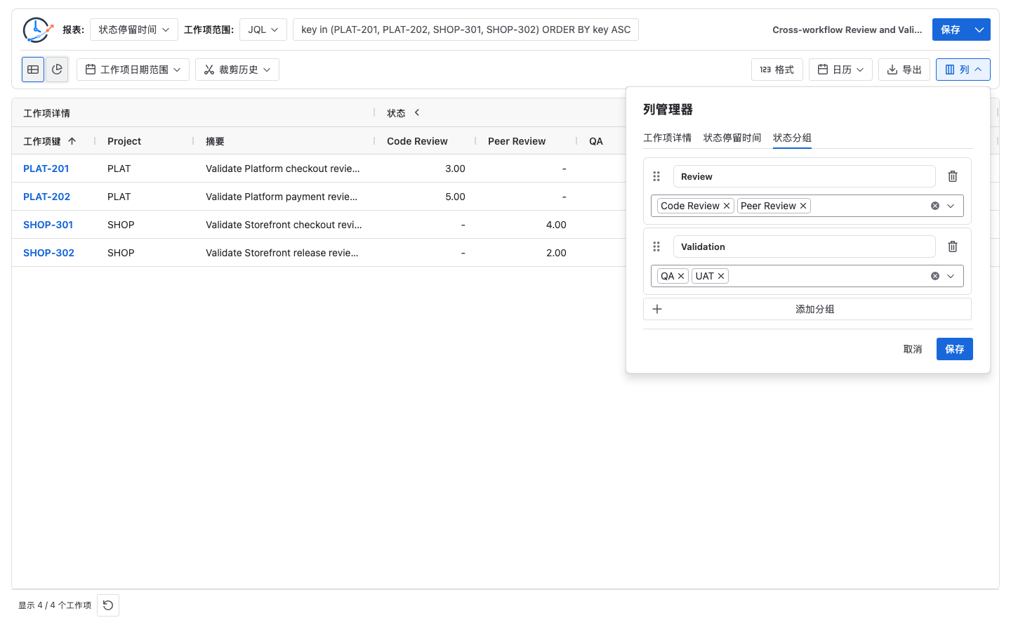Expand the Review statuses dropdown

tap(951, 206)
